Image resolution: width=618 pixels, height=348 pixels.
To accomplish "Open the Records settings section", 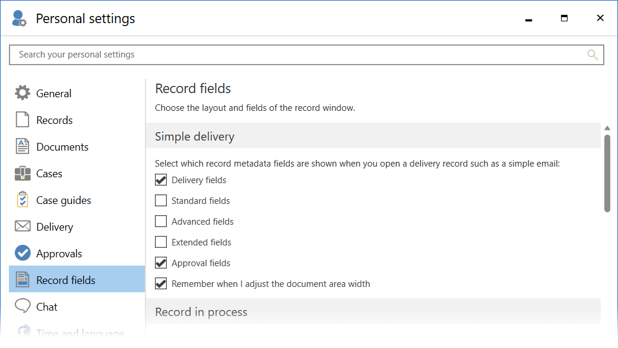I will pyautogui.click(x=77, y=120).
